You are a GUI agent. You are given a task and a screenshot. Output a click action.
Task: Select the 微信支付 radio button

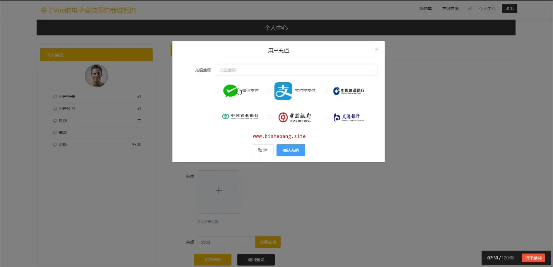(x=217, y=91)
